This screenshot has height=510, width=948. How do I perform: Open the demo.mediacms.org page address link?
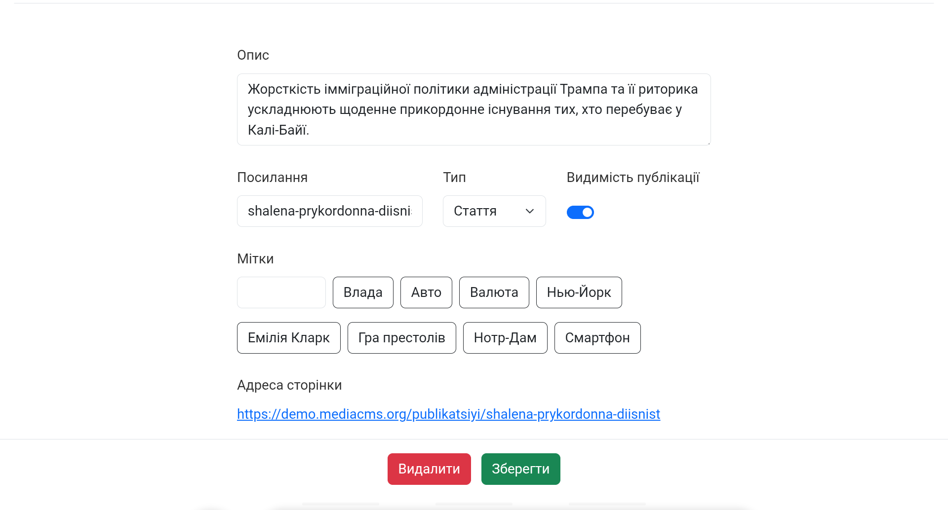pos(448,414)
